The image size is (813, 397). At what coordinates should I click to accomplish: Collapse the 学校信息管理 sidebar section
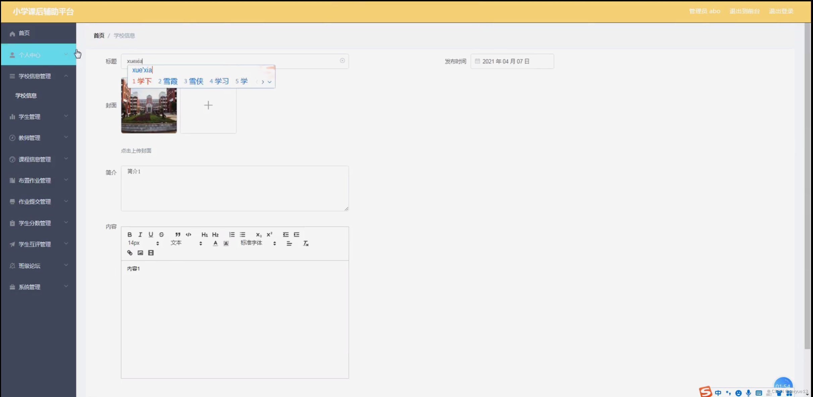[x=39, y=76]
